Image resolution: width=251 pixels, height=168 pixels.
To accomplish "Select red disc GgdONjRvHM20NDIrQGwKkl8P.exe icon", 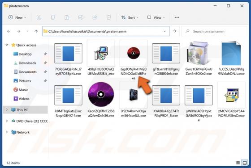I will (x=134, y=53).
